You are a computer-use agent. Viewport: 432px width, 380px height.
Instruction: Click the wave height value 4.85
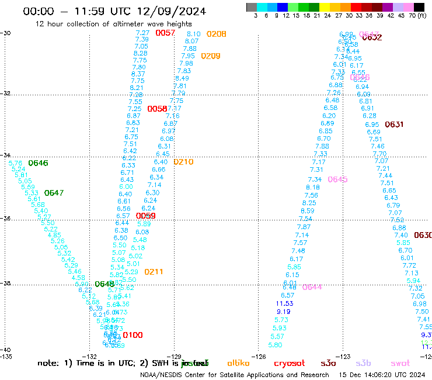tap(54, 235)
